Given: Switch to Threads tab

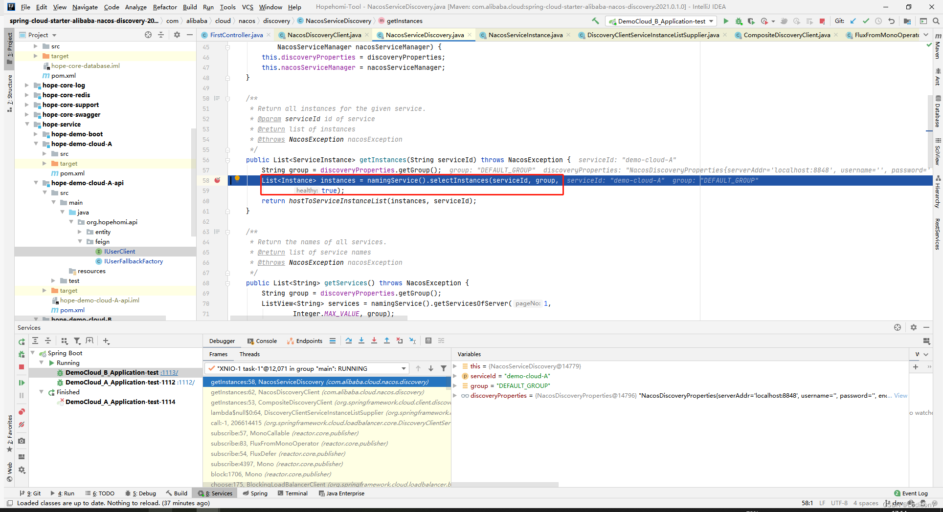Looking at the screenshot, I should (249, 354).
